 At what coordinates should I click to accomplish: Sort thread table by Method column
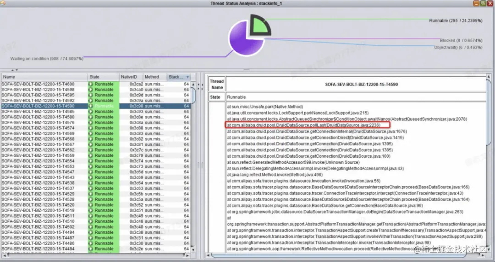155,77
